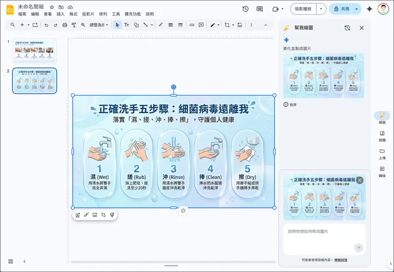Collapse the menus with up chevron
The image size is (394, 272).
pos(266,25)
